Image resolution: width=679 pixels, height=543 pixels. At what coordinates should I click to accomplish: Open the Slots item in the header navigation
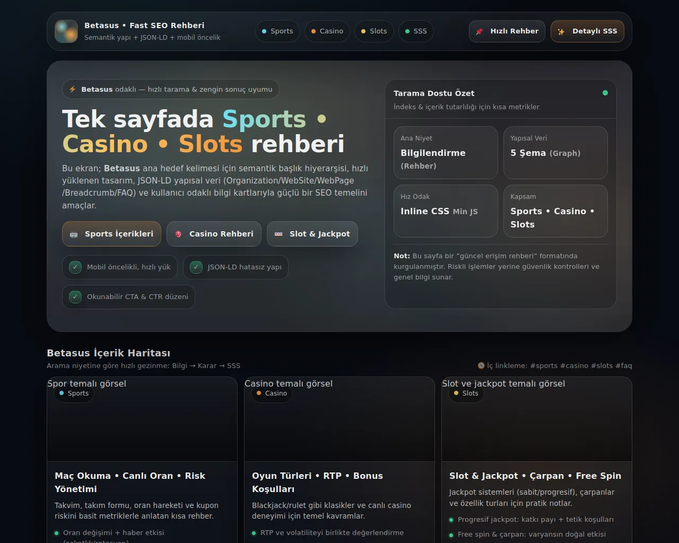[375, 31]
